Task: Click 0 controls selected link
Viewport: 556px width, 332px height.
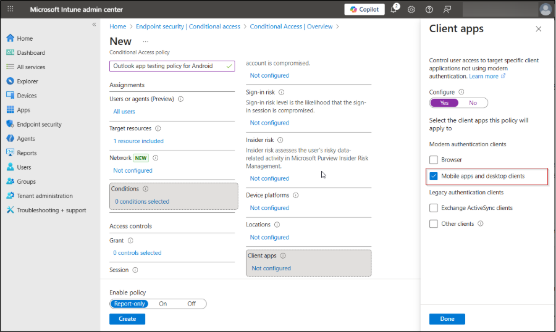Action: pyautogui.click(x=137, y=253)
